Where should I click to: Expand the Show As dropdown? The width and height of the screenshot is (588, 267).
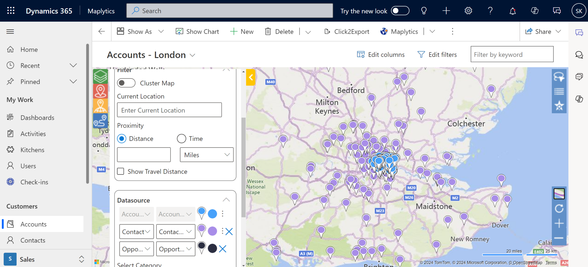click(161, 31)
